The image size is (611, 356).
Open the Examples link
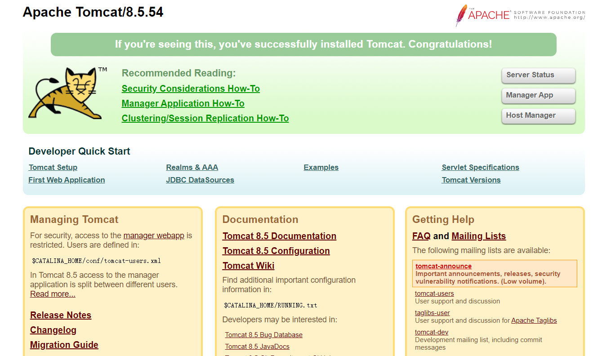321,167
